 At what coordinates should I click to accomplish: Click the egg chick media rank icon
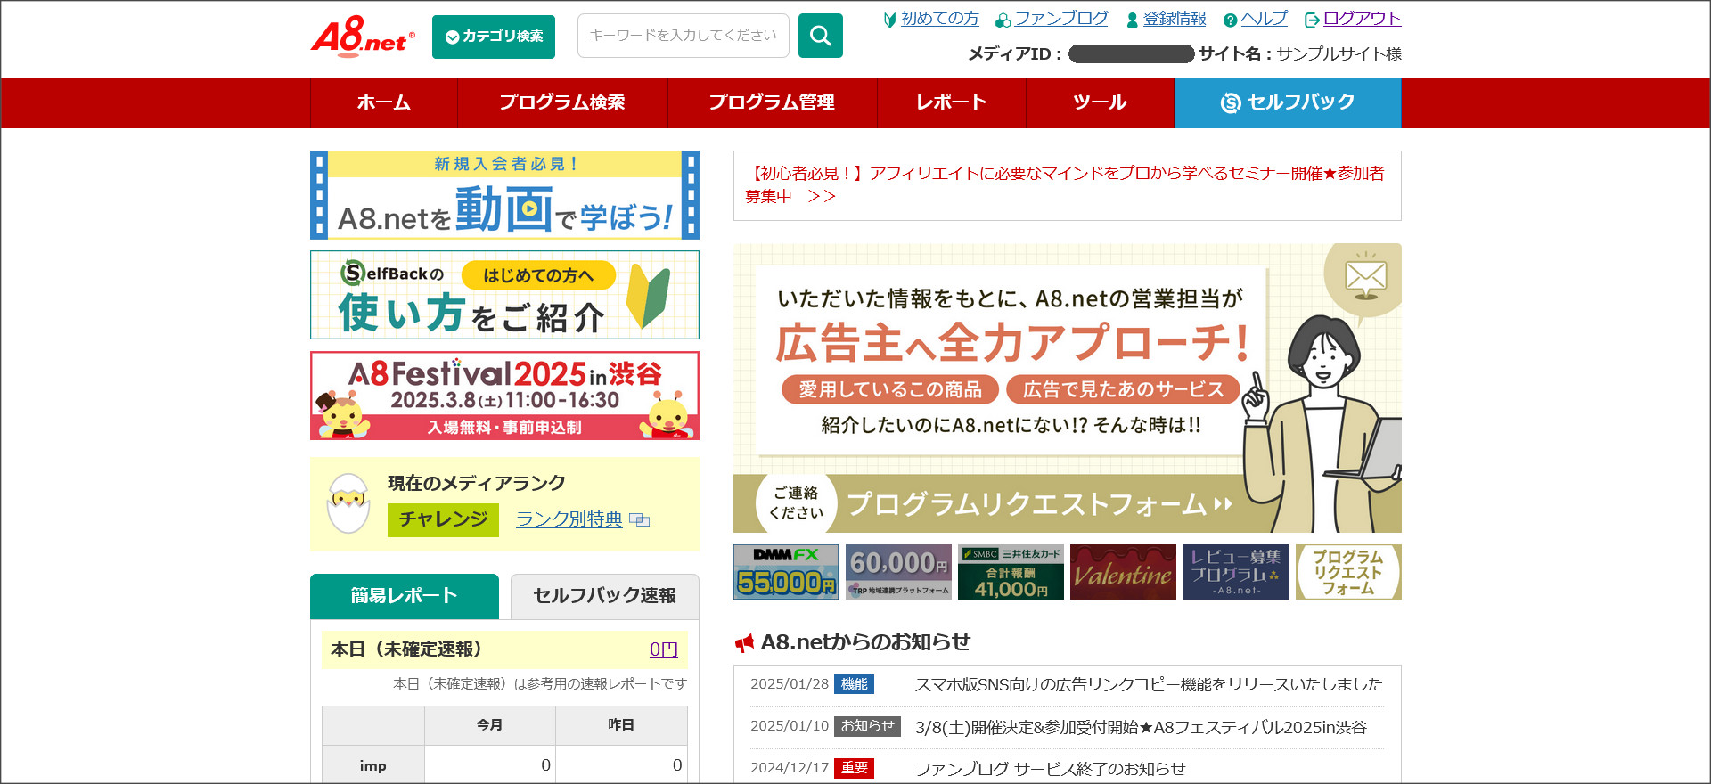348,503
